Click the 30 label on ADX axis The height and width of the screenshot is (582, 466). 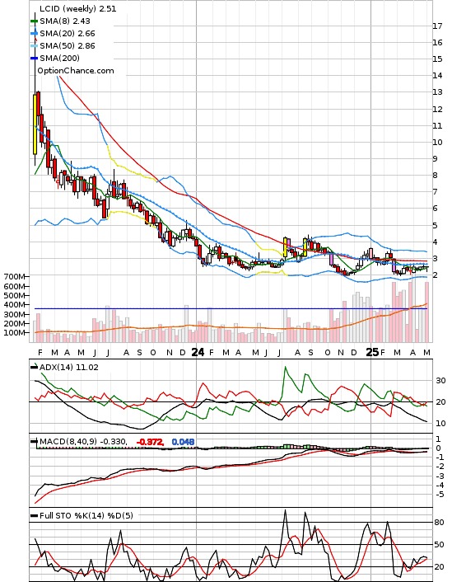pyautogui.click(x=440, y=381)
